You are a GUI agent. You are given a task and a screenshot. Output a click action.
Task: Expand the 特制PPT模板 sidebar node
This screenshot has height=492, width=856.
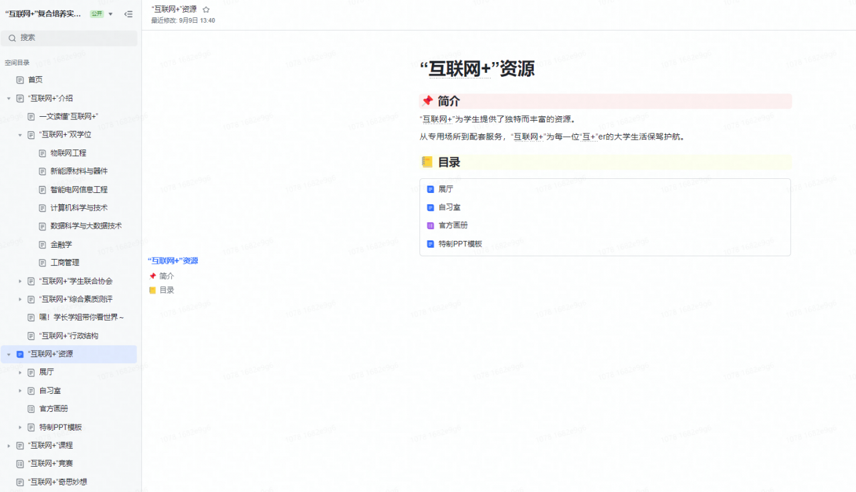[20, 427]
